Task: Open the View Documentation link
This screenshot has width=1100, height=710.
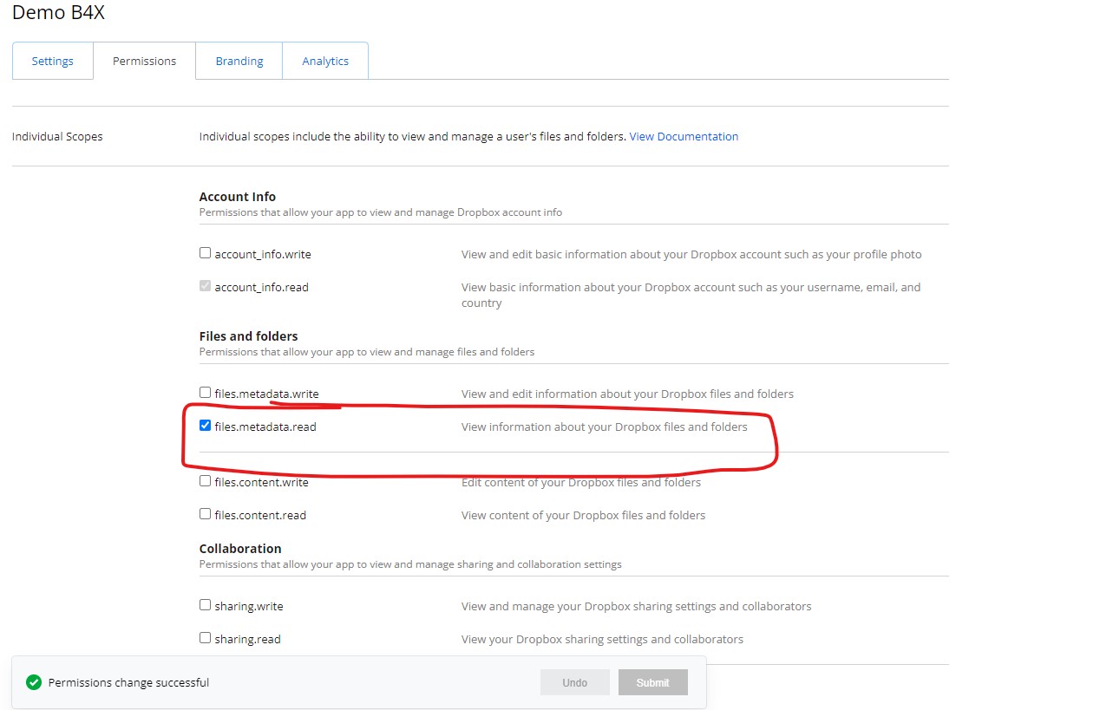Action: [684, 136]
